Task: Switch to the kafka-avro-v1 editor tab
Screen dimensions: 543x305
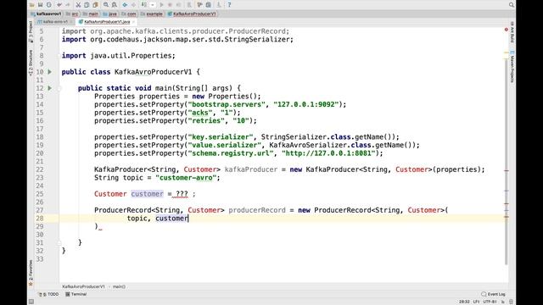Action: click(55, 21)
